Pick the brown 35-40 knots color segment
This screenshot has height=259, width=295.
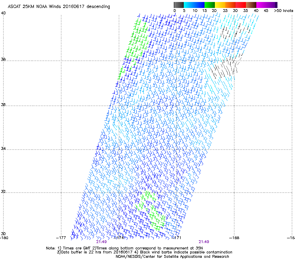(251, 5)
